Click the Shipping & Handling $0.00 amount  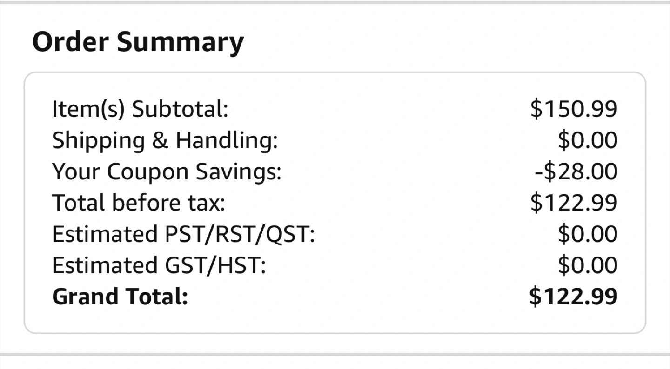coord(588,140)
